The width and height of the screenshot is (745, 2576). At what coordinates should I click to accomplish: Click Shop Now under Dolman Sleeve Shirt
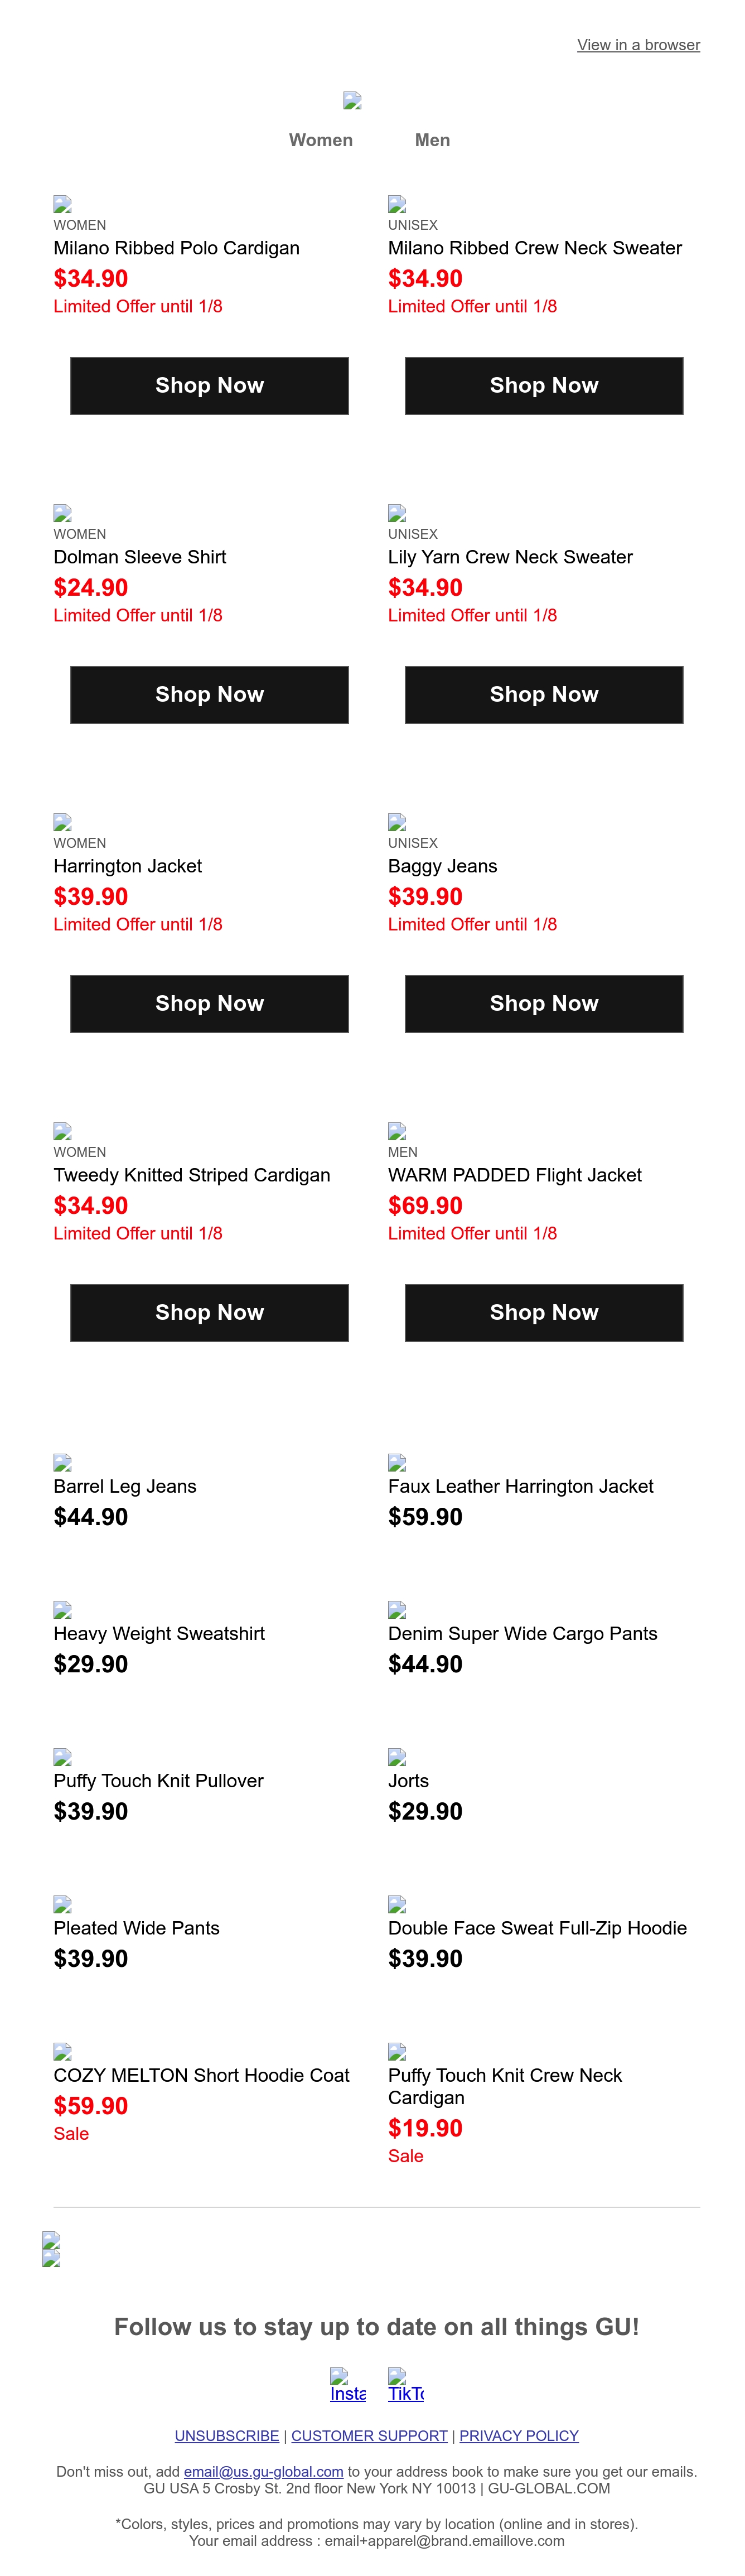click(209, 695)
